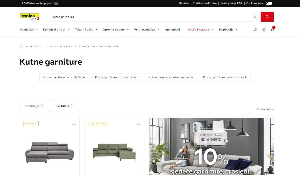The image size is (300, 175).
Task: Click the green corner sofa thumbnail
Action: (x=114, y=152)
